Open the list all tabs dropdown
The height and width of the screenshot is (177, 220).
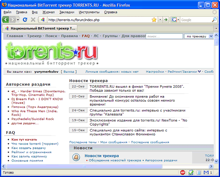[216, 29]
